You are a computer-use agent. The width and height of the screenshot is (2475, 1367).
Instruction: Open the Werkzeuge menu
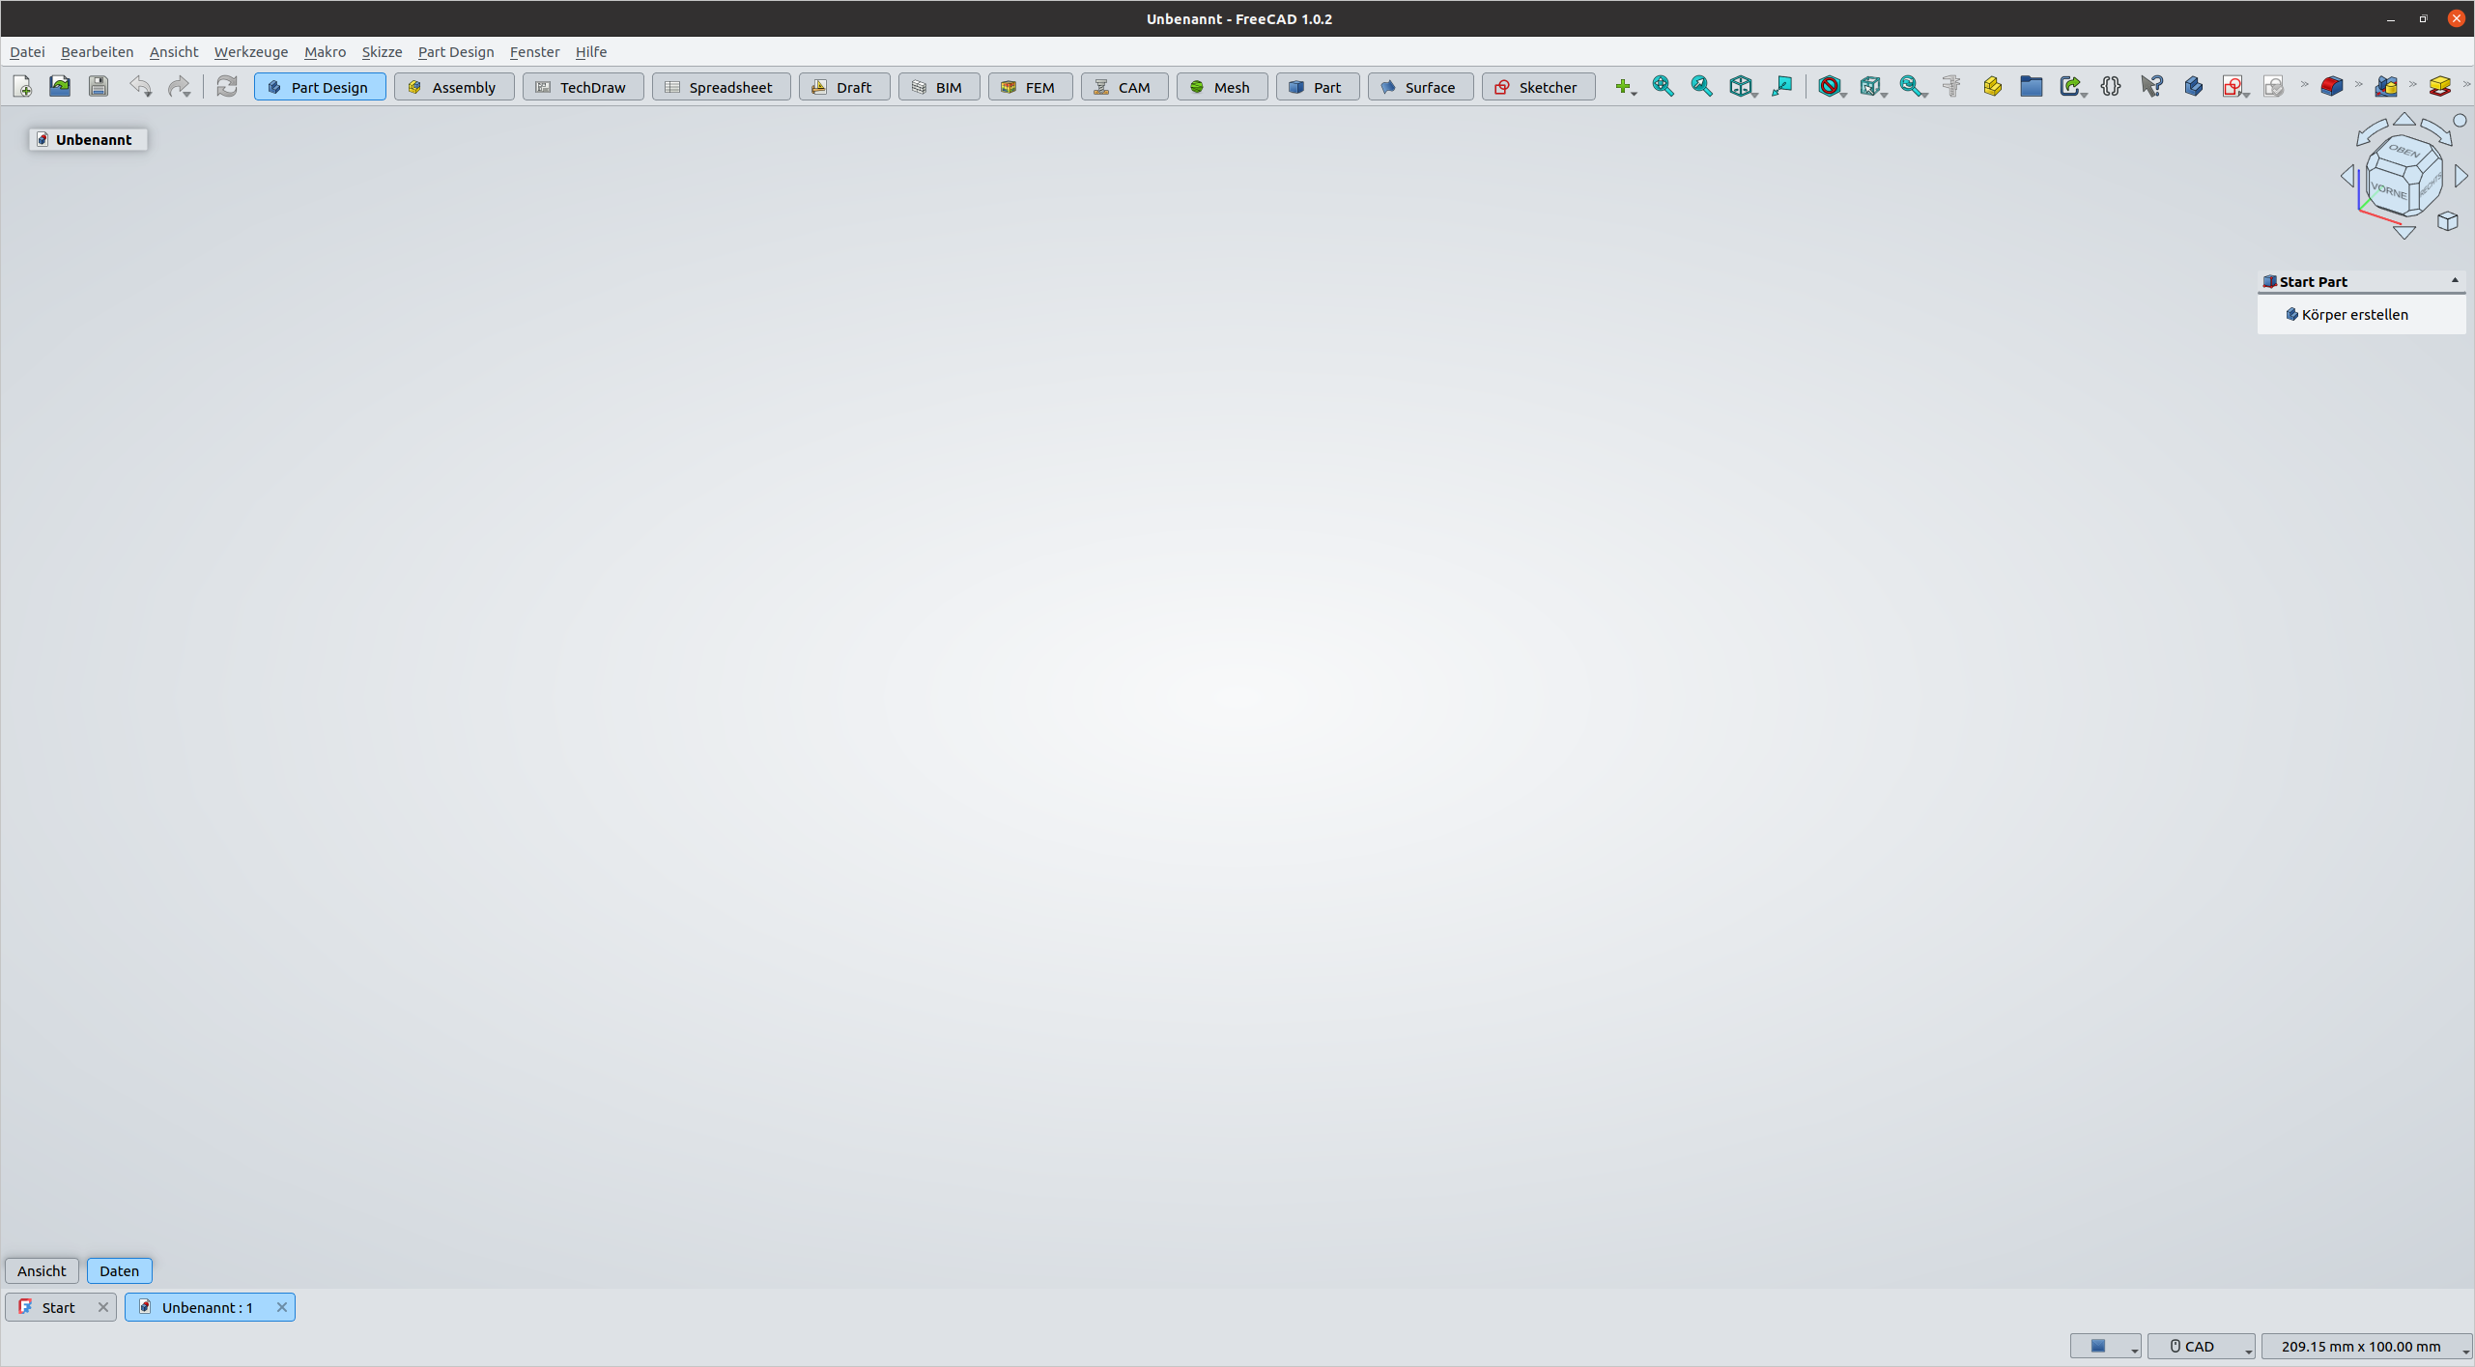(250, 52)
